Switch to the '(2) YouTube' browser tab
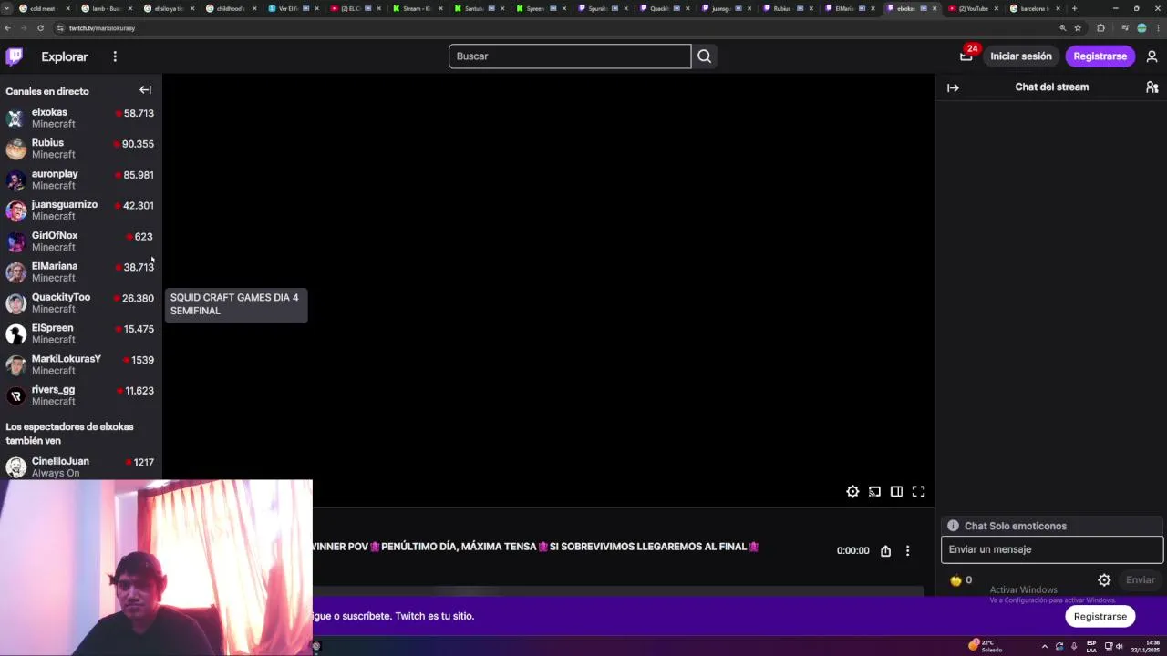The width and height of the screenshot is (1167, 656). (x=973, y=8)
